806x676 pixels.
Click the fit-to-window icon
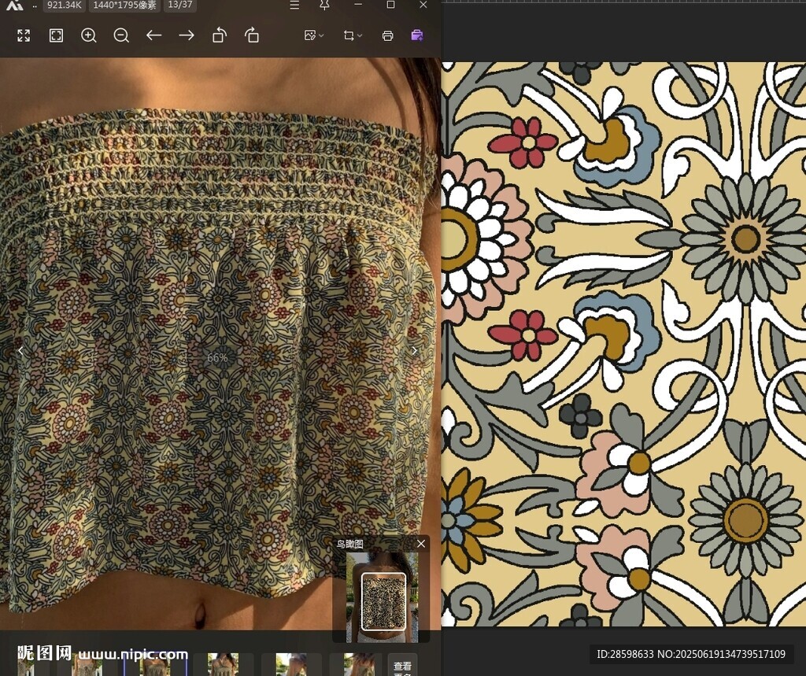pyautogui.click(x=56, y=35)
